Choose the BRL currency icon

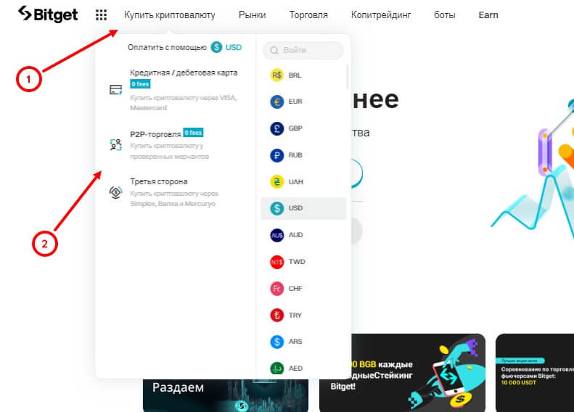(x=276, y=75)
